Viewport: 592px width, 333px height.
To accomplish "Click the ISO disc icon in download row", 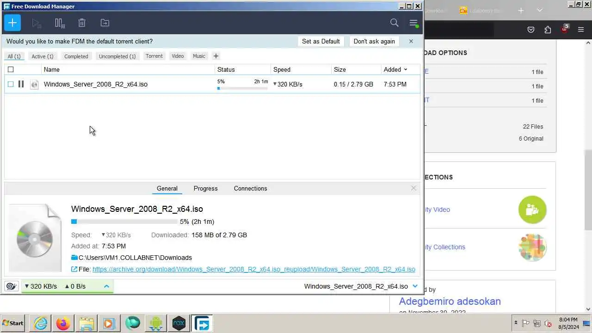I will [34, 84].
